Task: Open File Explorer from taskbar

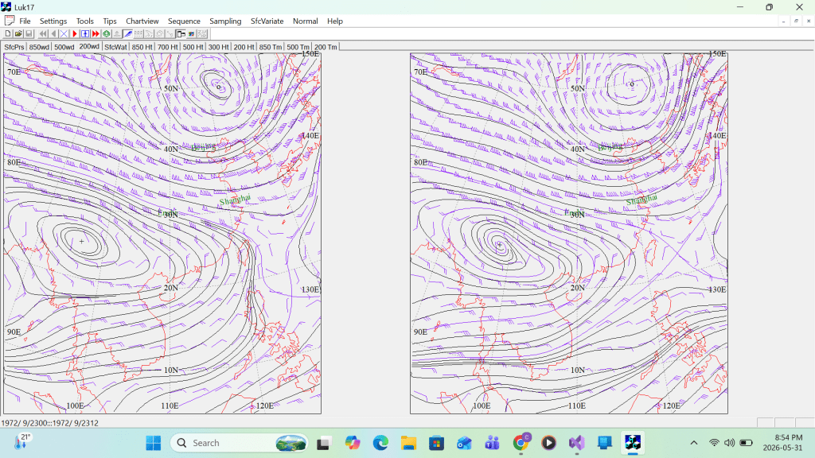Action: pos(408,443)
